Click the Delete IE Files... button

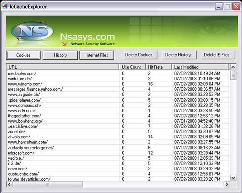point(218,55)
